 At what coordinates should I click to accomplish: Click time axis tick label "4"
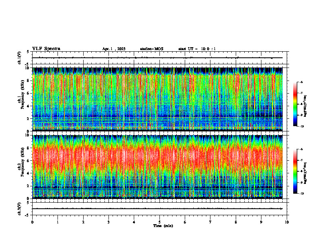click(x=134, y=222)
